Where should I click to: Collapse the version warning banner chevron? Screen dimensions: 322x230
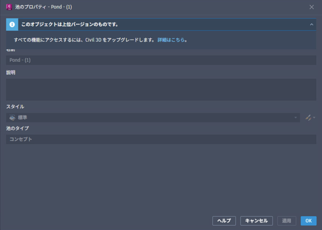click(x=312, y=24)
